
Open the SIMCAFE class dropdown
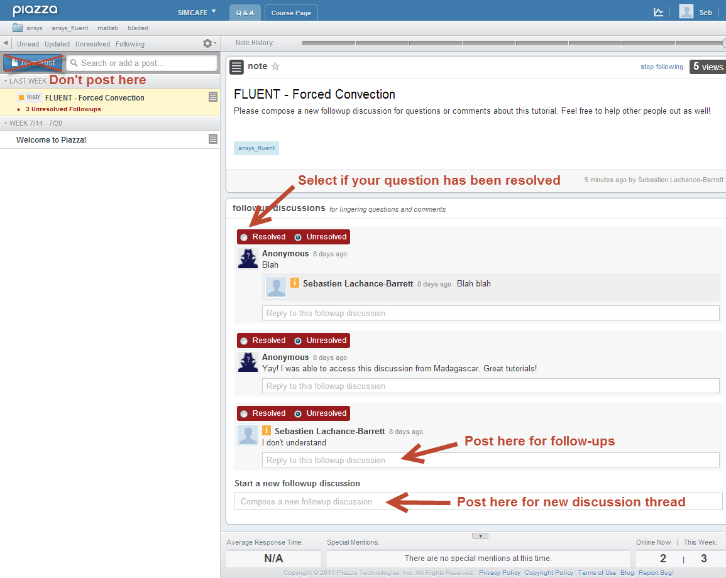click(x=197, y=13)
